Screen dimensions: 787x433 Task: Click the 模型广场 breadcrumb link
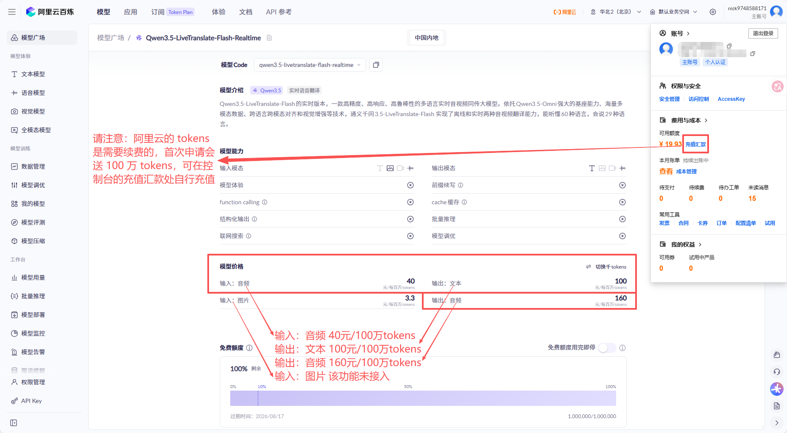tap(111, 38)
